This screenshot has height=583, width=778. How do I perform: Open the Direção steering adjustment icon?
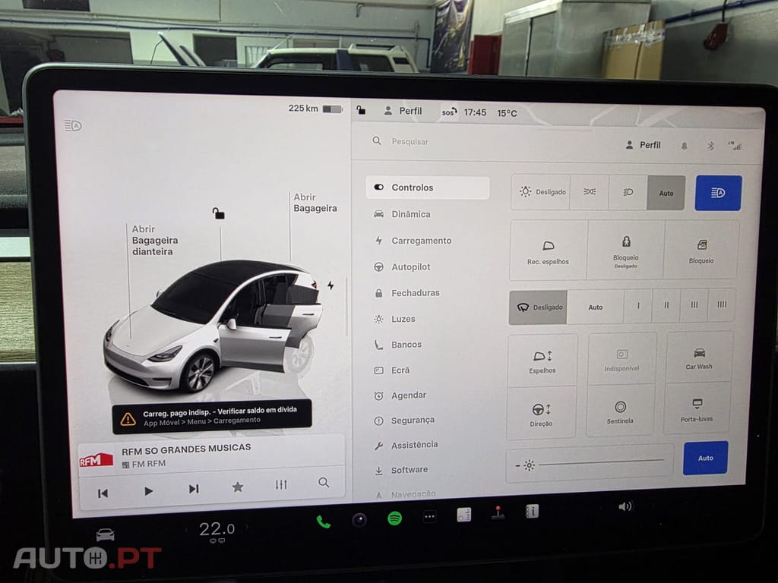[x=542, y=414]
